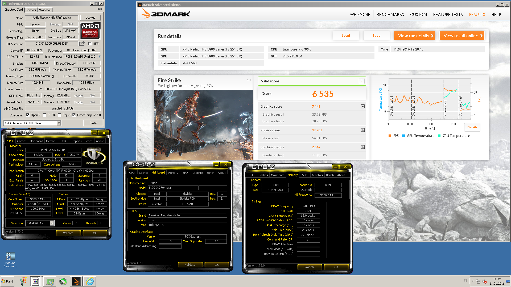This screenshot has height=287, width=511.
Task: Click the bus interface question mark in GPU-Z
Action: tap(100, 57)
